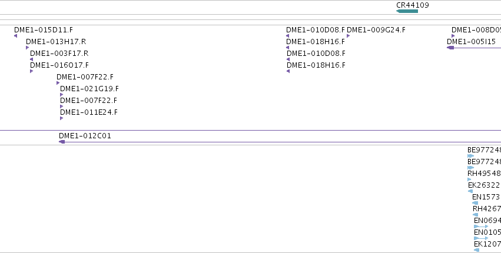Click the label beginning EN0105
This screenshot has height=253, width=501.
coord(487,232)
